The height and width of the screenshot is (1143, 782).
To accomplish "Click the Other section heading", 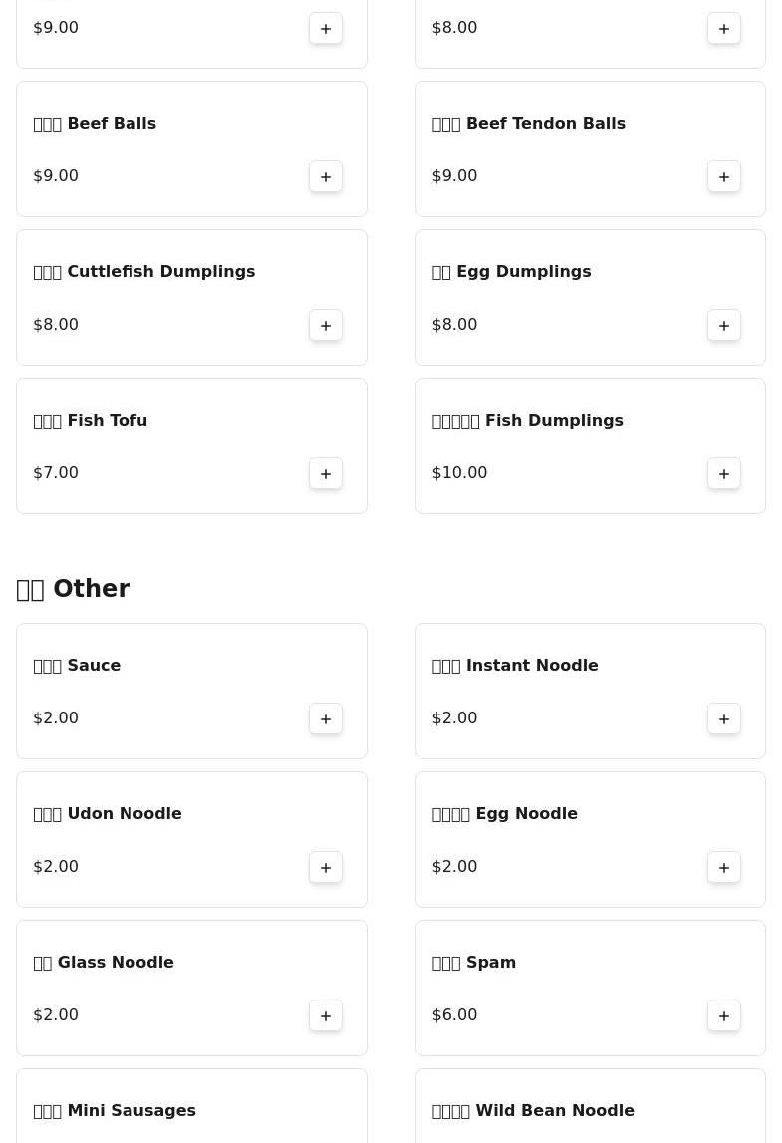I will 73,589.
